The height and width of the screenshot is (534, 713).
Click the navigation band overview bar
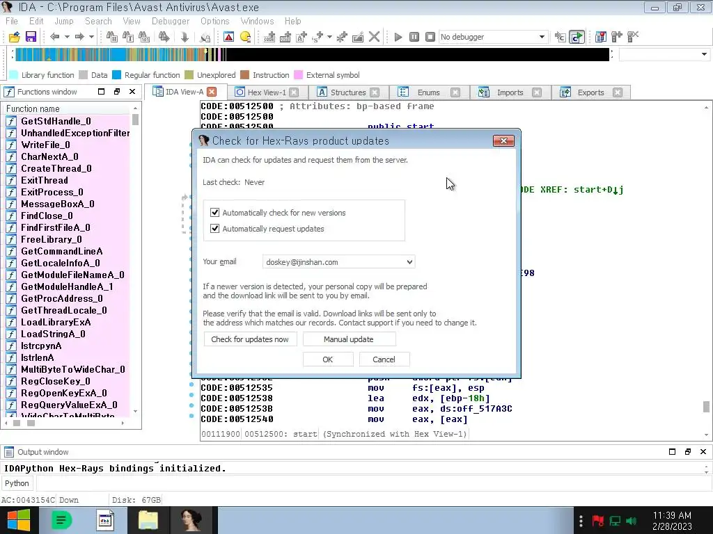[312, 54]
